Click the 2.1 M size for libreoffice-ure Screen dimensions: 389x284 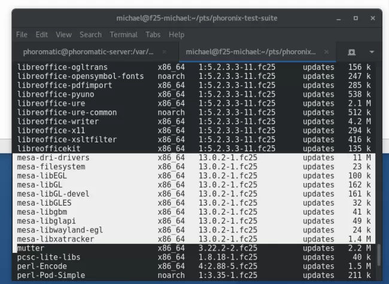[x=360, y=103]
